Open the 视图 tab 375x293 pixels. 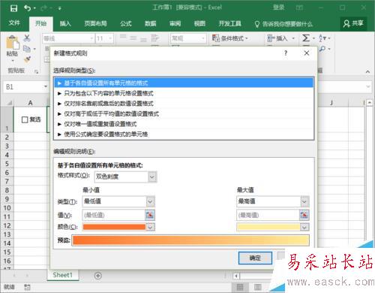(199, 24)
